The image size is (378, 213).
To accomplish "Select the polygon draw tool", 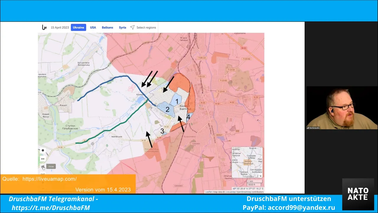I will coord(43,151).
